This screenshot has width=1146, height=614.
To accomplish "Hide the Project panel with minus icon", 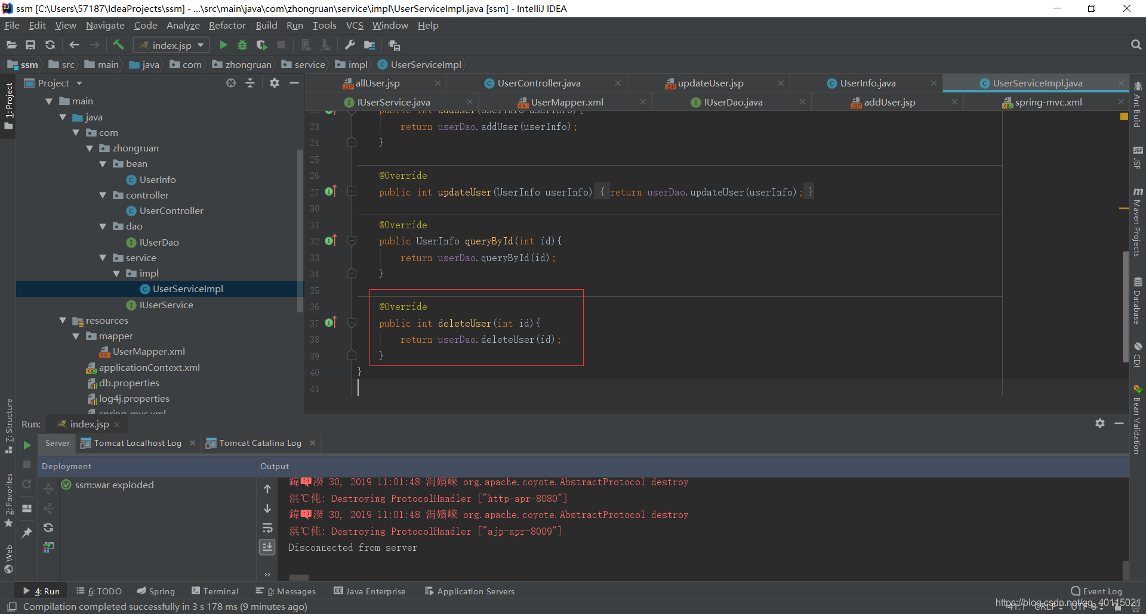I will [294, 83].
